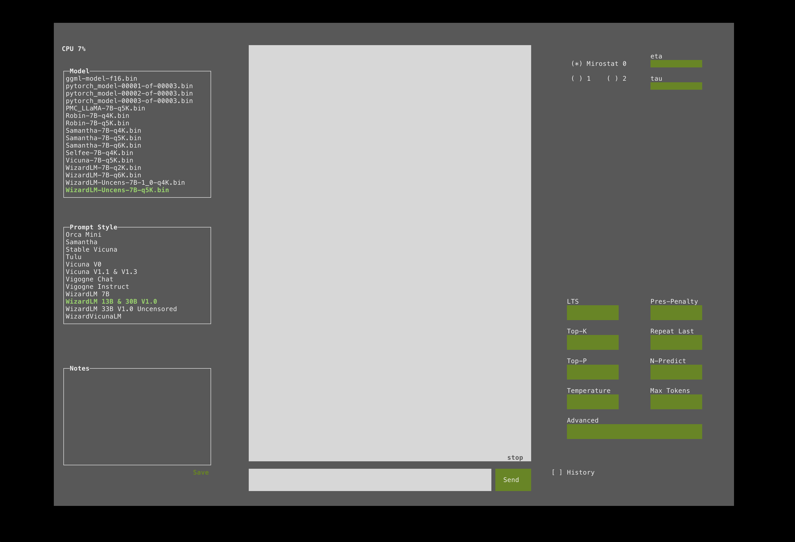Select model Samantha-7B-q5K.bin
Screen dimensions: 795x542
[103, 138]
